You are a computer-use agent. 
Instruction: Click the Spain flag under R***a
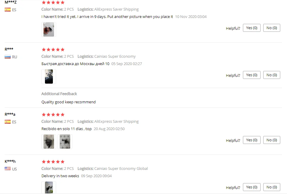coord(8,122)
